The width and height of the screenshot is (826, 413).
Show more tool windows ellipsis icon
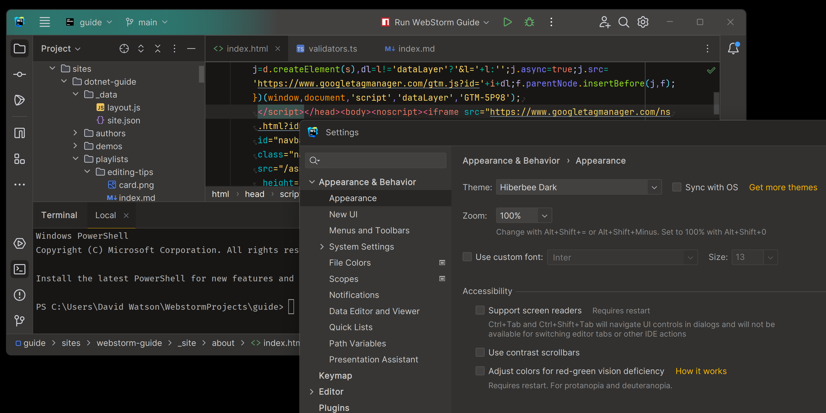tap(20, 184)
